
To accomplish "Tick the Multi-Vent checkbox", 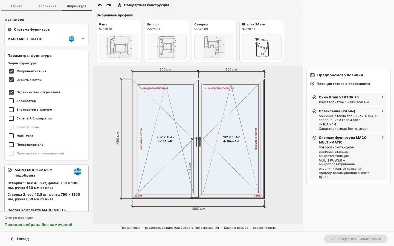I will tap(11, 136).
